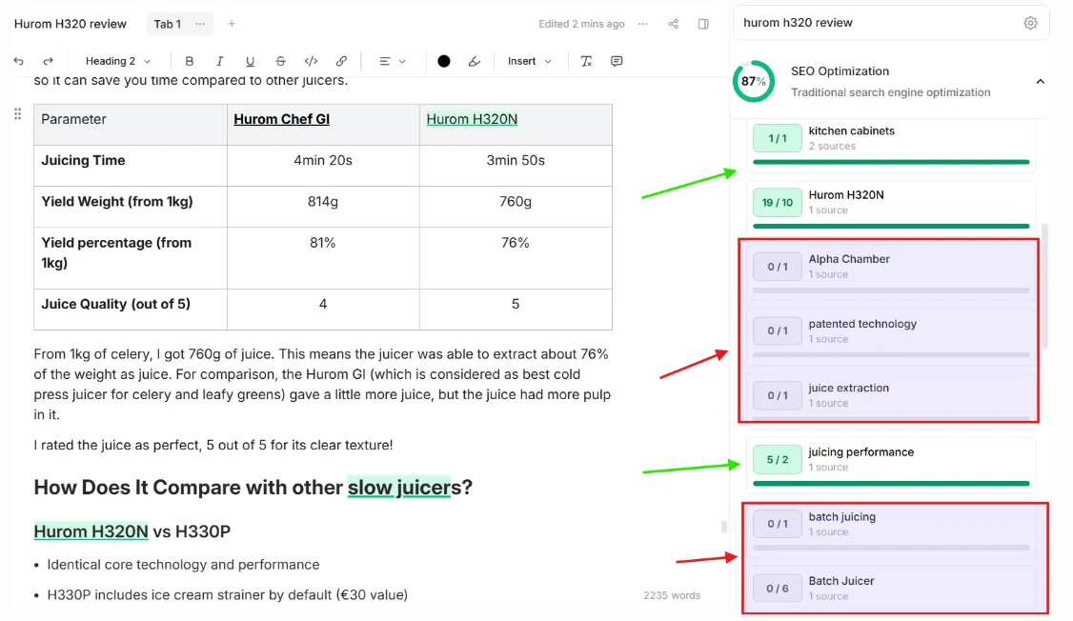Click the sidebar vertical scrollbar

click(1044, 286)
